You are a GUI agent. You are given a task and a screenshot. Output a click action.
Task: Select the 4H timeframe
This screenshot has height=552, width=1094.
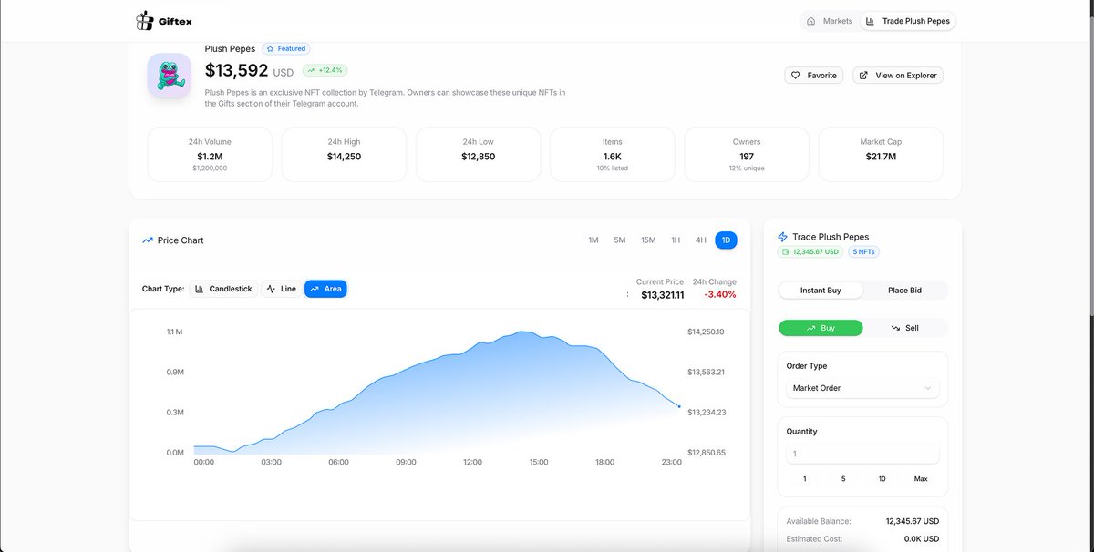pos(700,240)
